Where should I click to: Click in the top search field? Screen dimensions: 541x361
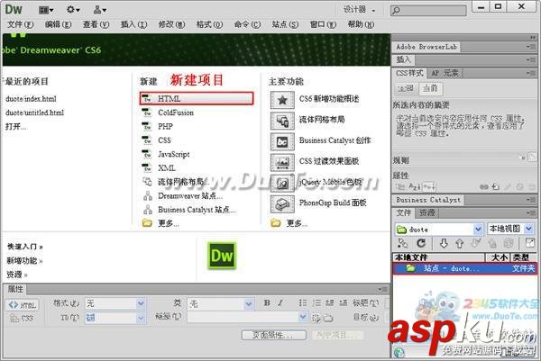pos(428,10)
